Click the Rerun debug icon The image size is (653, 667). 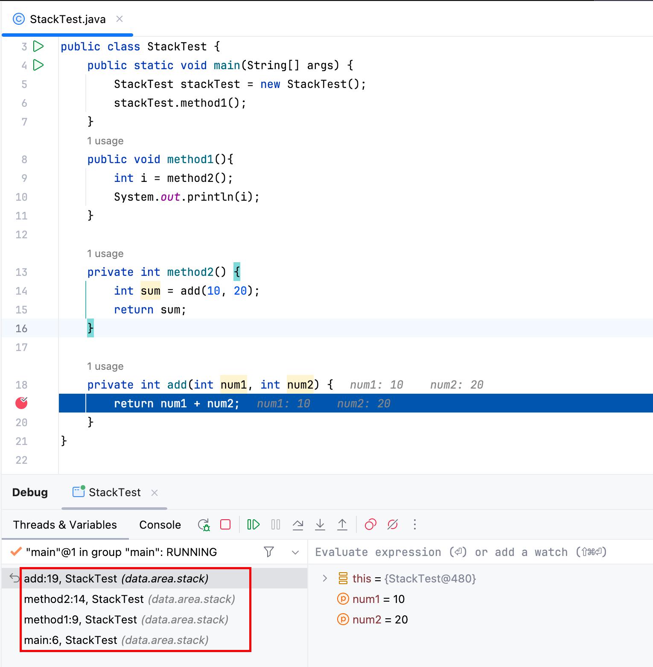(x=204, y=524)
